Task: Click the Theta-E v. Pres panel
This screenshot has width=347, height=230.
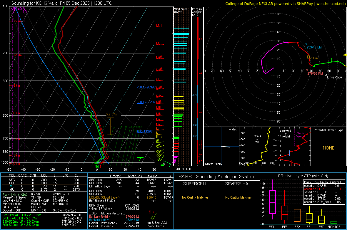Action: tap(257, 146)
